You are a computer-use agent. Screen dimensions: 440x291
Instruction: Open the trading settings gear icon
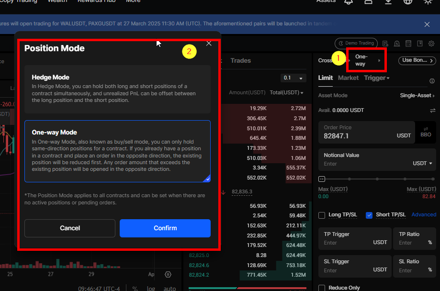pos(431,44)
